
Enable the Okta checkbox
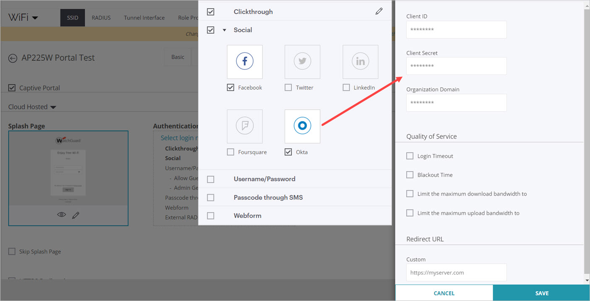click(288, 152)
